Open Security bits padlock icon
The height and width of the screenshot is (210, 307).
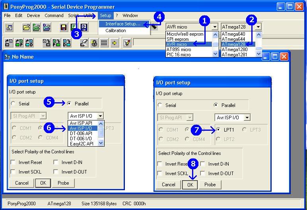click(x=94, y=43)
